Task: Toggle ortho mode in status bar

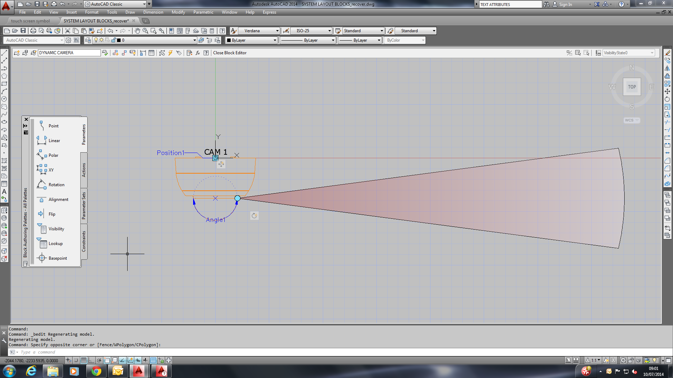Action: (x=91, y=360)
